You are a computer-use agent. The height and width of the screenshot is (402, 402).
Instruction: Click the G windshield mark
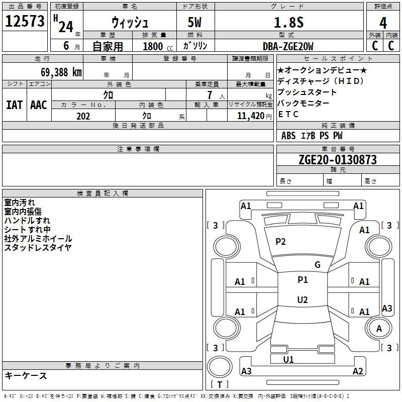coord(318,265)
